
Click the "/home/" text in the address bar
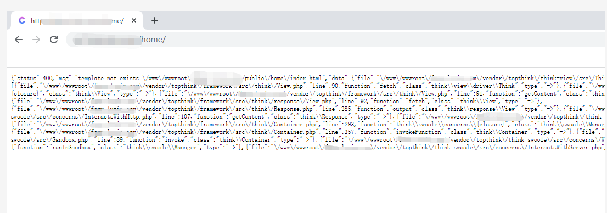click(153, 40)
